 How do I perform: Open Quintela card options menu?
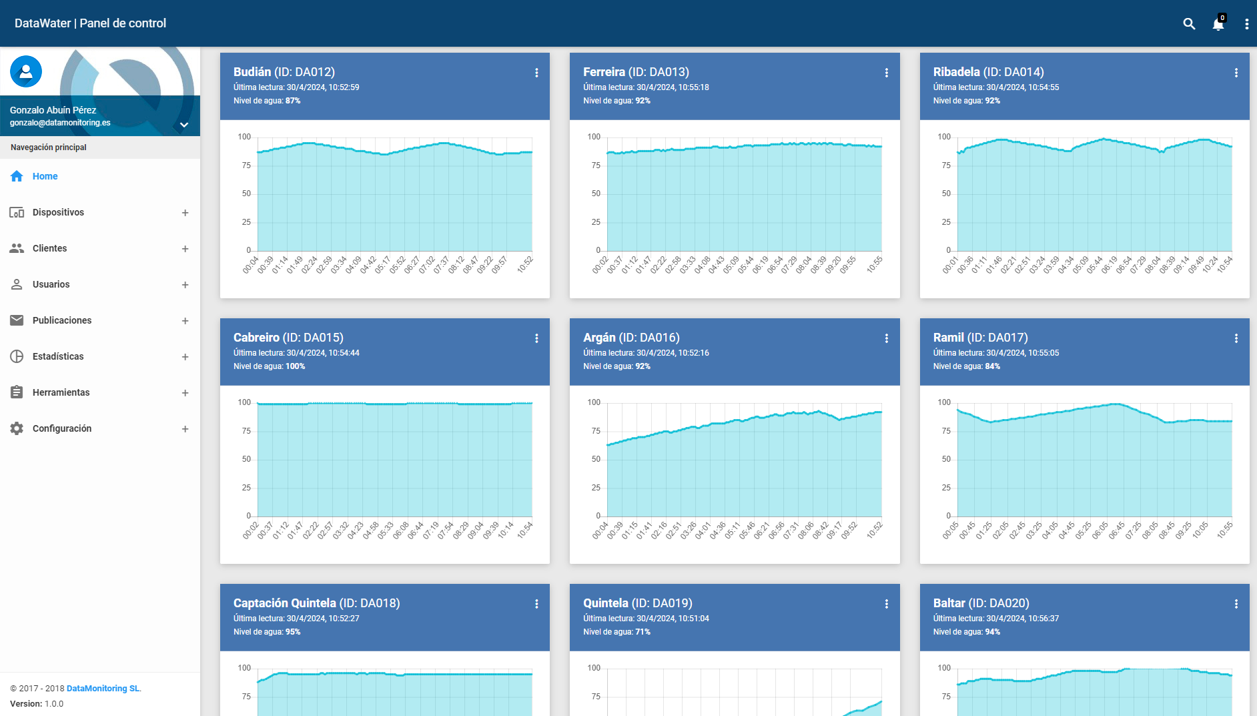886,604
